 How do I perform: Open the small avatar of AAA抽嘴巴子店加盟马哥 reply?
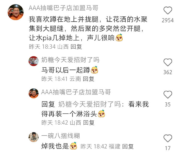33,93
